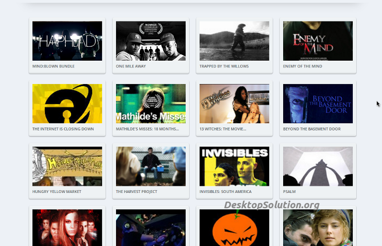
Task: Click the PSALM title text
Action: [x=289, y=192]
